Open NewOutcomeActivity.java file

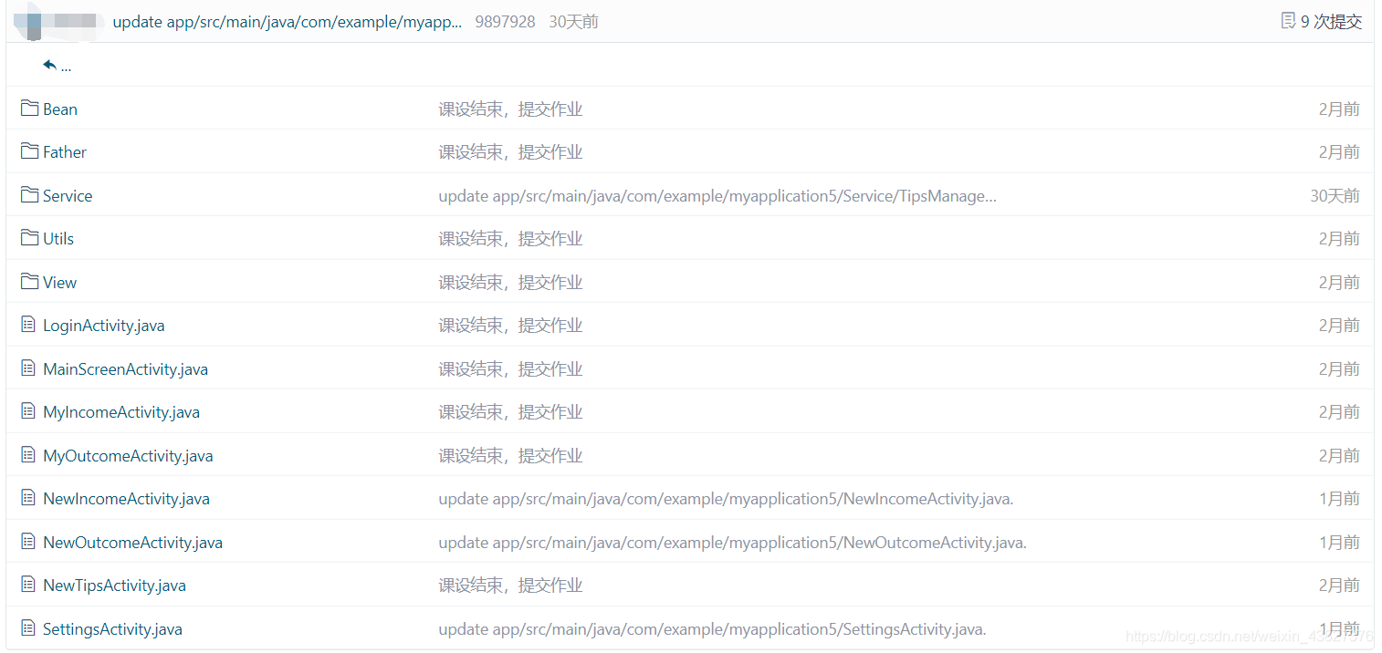click(132, 543)
